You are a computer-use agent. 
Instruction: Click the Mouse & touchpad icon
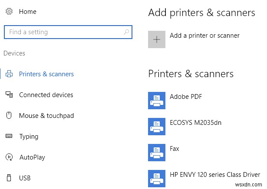[x=9, y=116]
